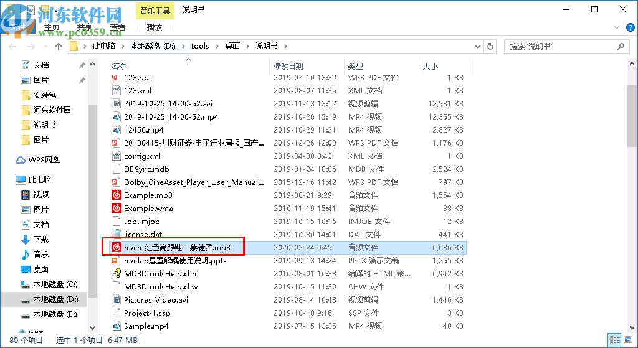Screen dimensions: 638x348
Task: Click the 2019-10-25_14-00-52.avi video icon
Action: (x=117, y=104)
